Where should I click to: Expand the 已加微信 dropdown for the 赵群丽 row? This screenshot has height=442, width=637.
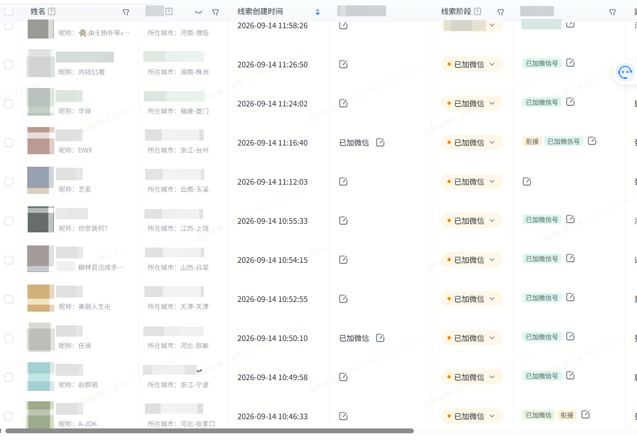(x=472, y=377)
